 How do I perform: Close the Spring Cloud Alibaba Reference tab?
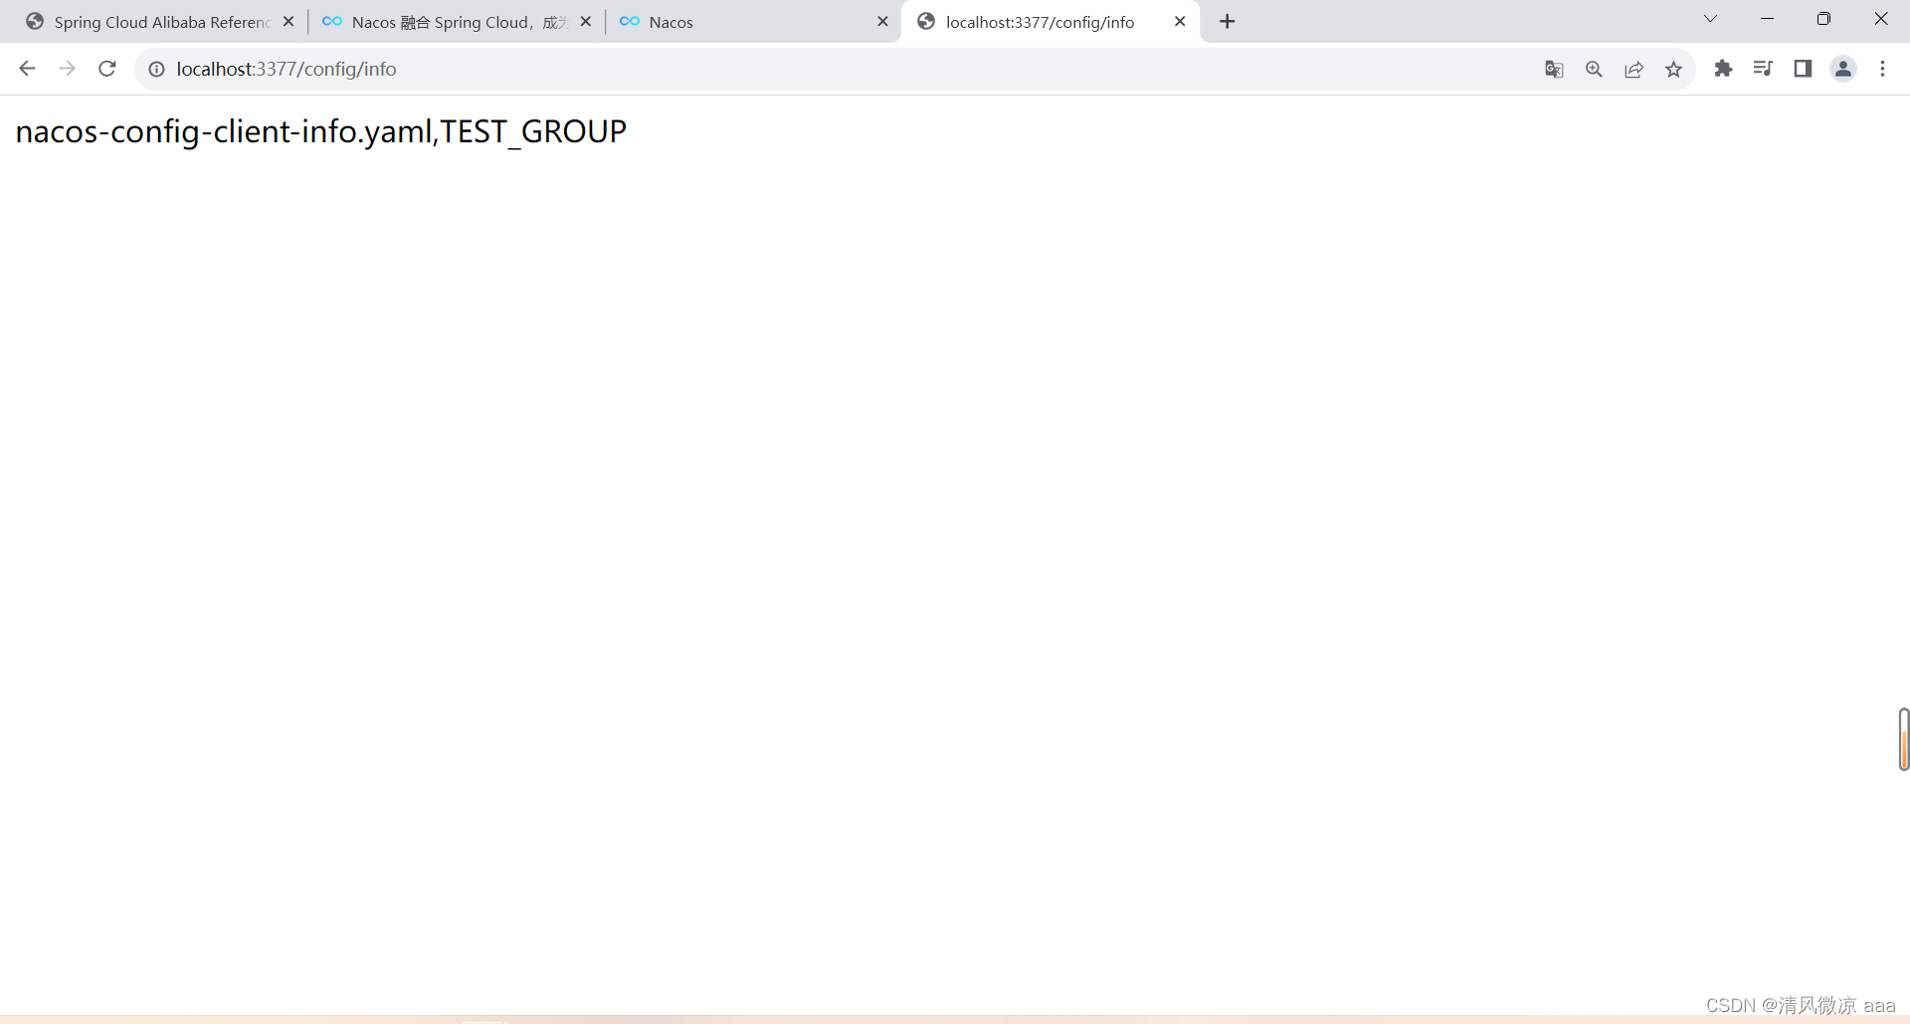pos(288,21)
